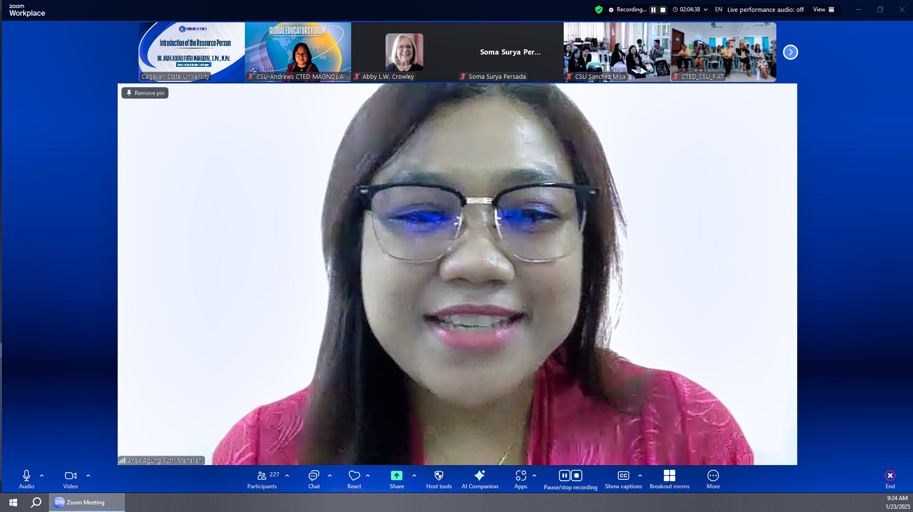Open the Windows Start menu
The image size is (913, 512).
(13, 503)
